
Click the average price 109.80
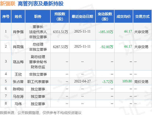[x=127, y=81]
